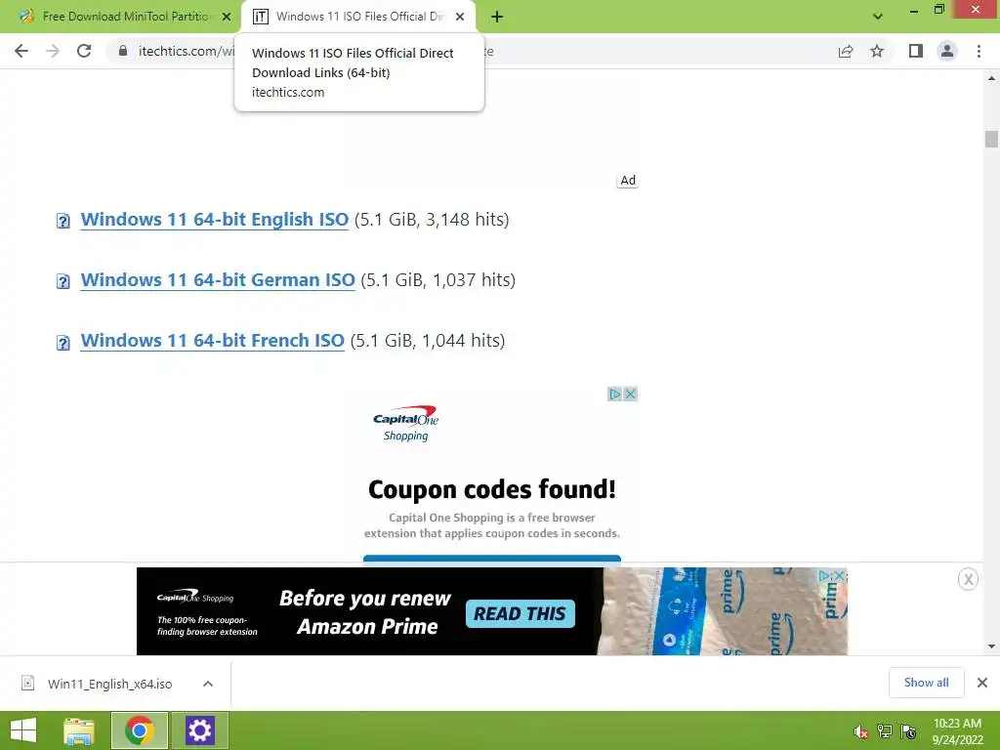This screenshot has width=1000, height=750.
Task: Close the bottom banner ad choice X
Action: click(839, 576)
